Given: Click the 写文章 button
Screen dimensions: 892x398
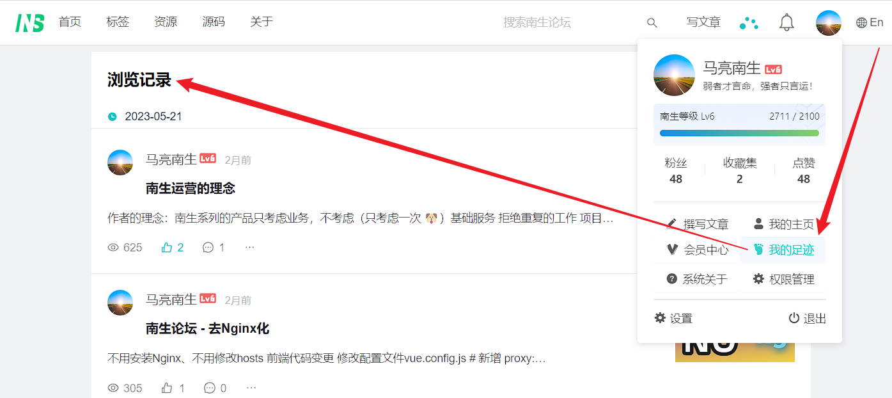Looking at the screenshot, I should coord(703,22).
